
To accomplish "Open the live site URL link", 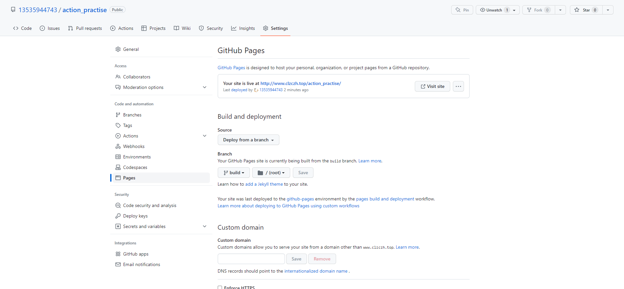I will tap(301, 83).
